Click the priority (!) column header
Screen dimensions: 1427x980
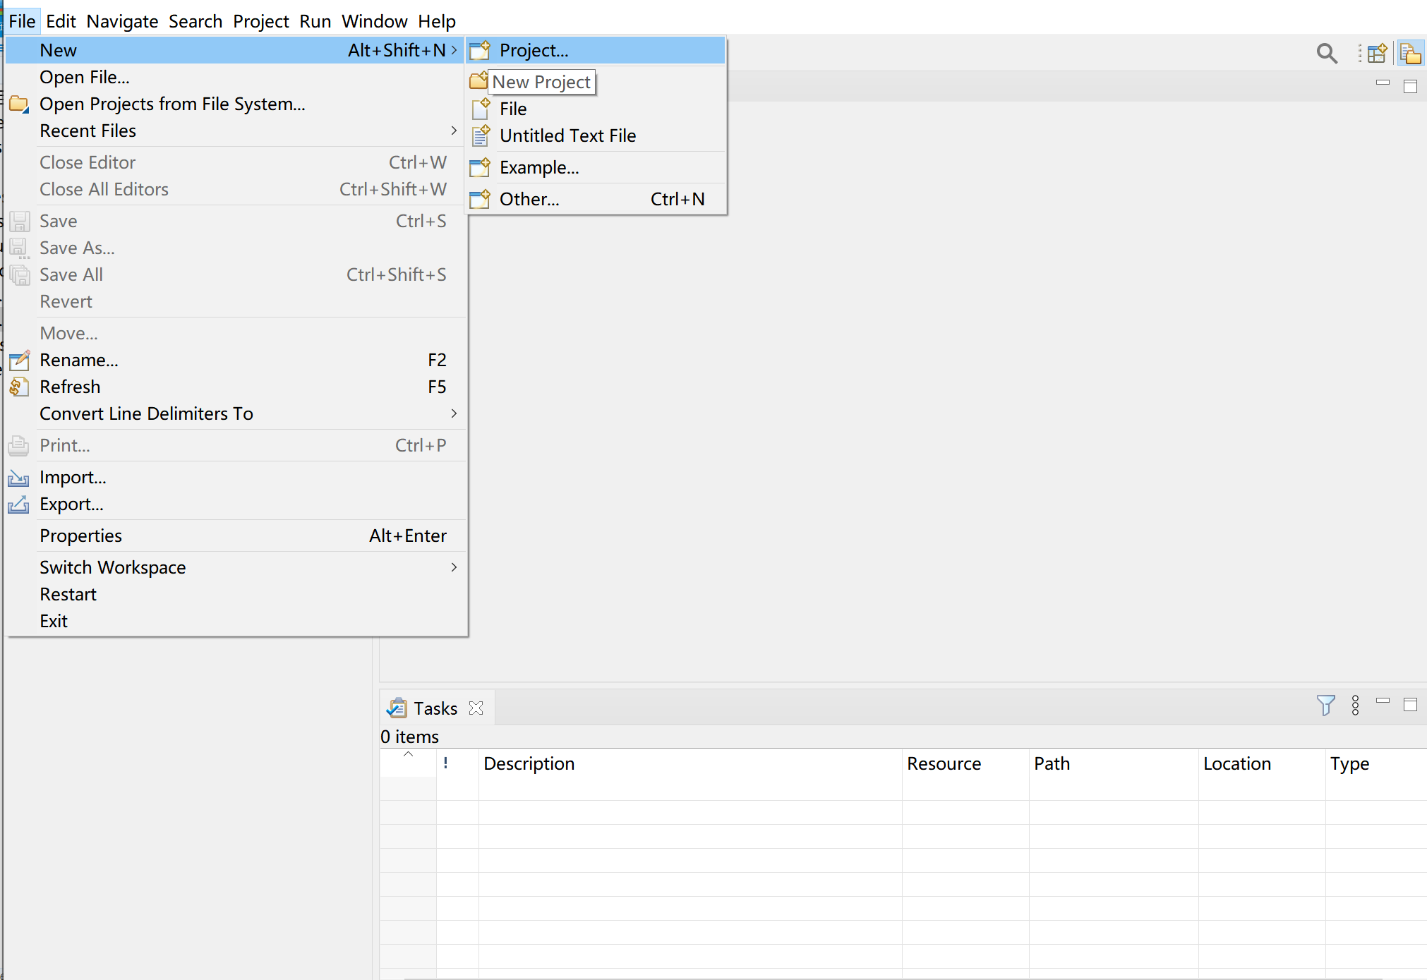(457, 763)
